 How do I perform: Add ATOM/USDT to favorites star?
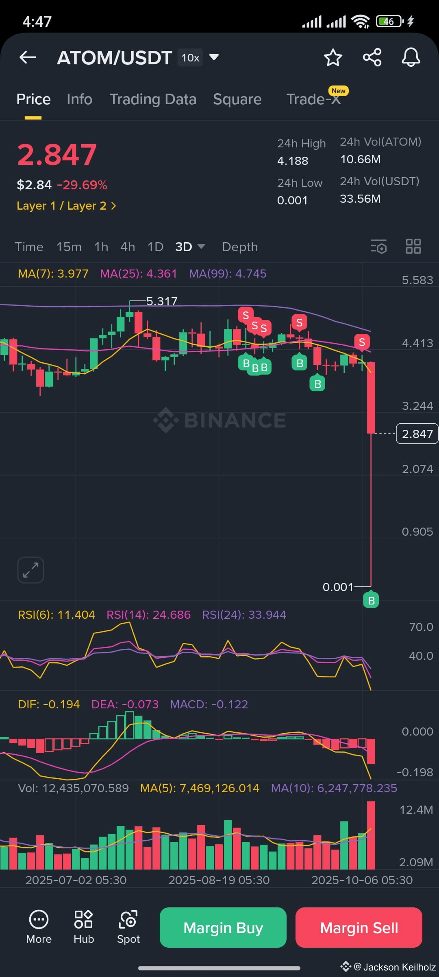[333, 57]
